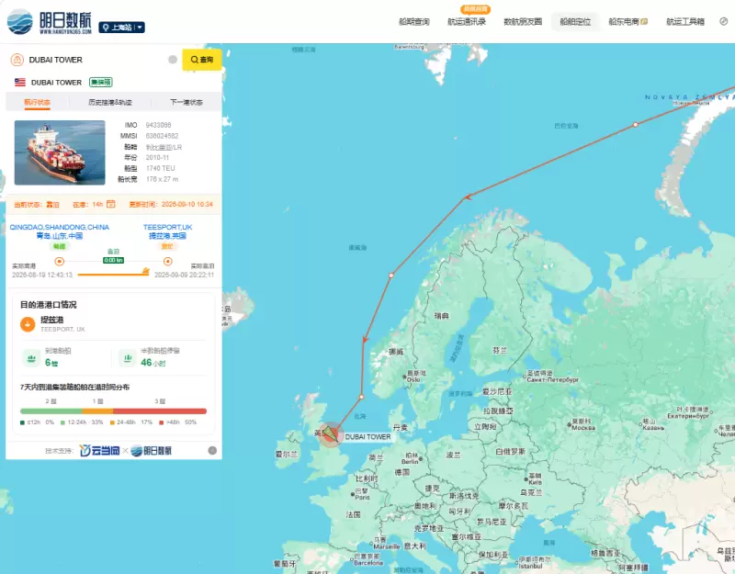735x574 pixels.
Task: Clear the DUBAI TOWER search text
Action: tap(173, 60)
